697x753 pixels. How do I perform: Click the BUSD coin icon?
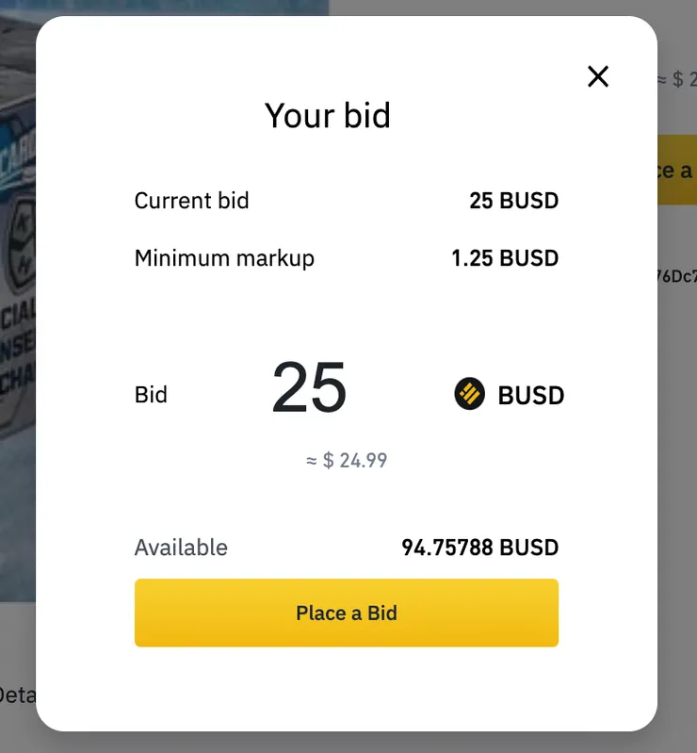click(469, 394)
